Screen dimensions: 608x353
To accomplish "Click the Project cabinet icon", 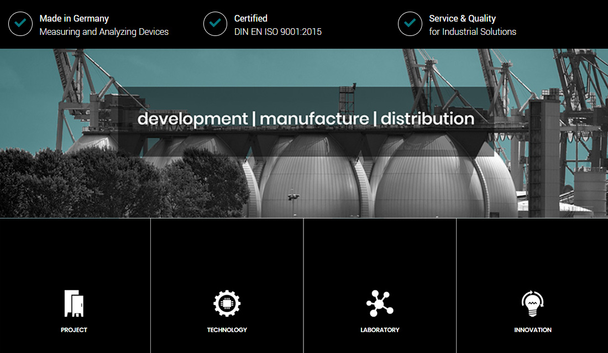I will [74, 303].
